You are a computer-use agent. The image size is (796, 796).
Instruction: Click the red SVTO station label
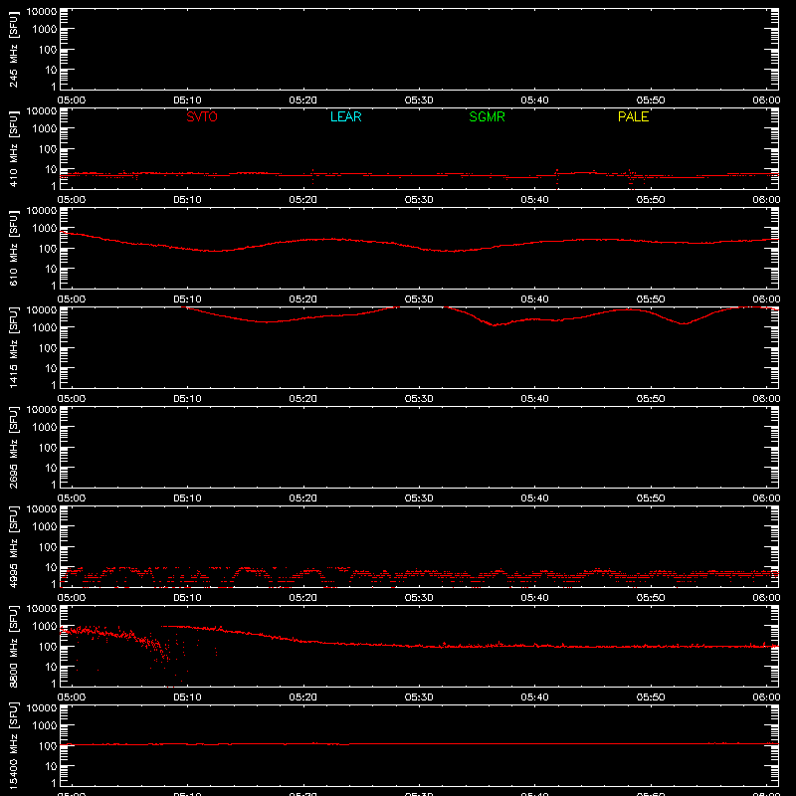pyautogui.click(x=202, y=116)
